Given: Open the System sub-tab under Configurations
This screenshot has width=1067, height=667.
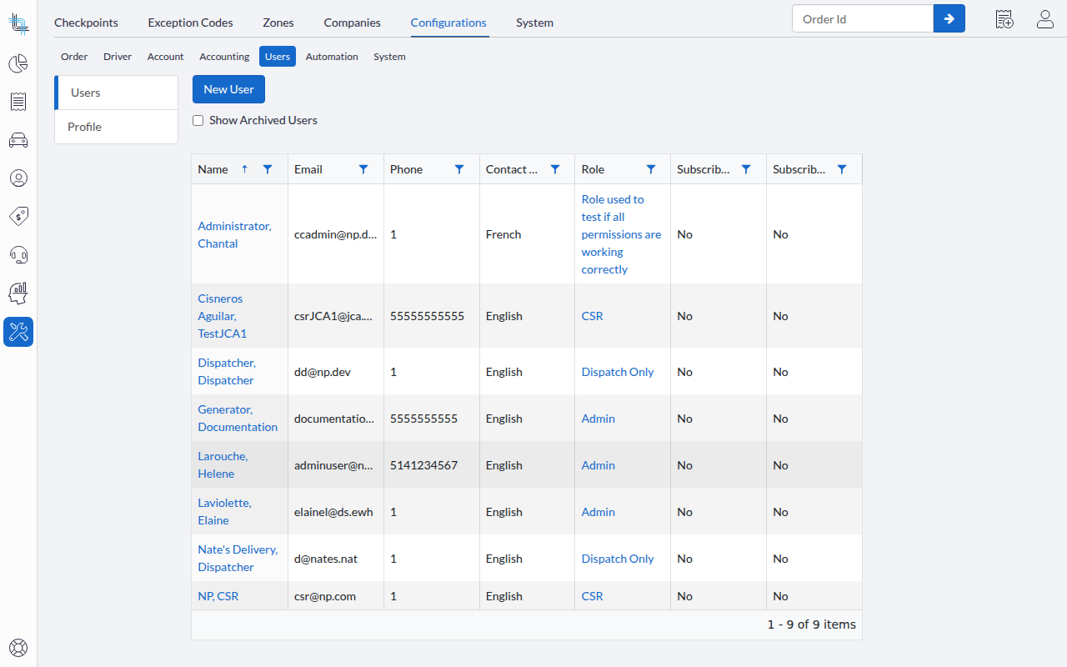Looking at the screenshot, I should point(389,57).
